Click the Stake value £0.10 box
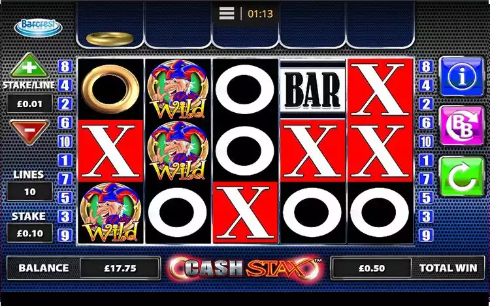 pyautogui.click(x=29, y=234)
